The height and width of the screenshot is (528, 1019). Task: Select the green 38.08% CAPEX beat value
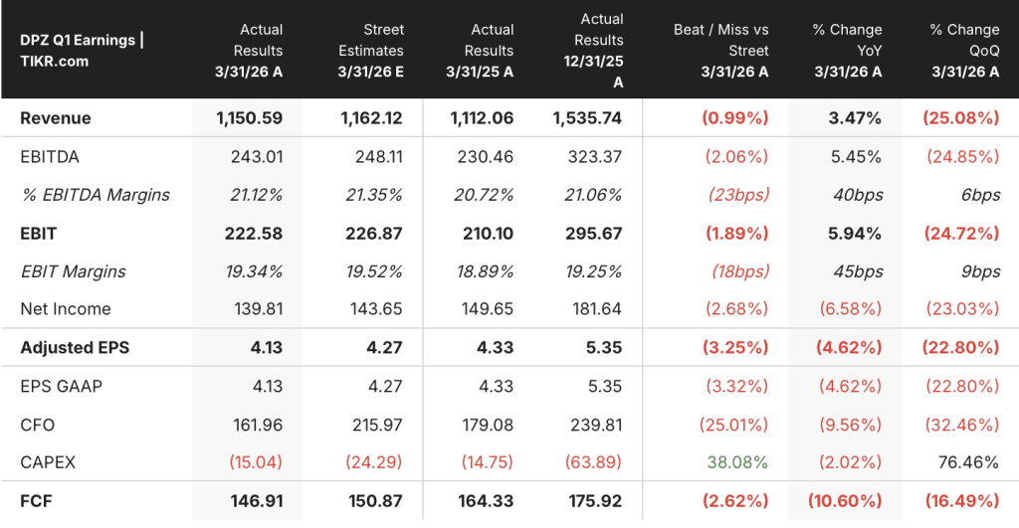tap(737, 462)
